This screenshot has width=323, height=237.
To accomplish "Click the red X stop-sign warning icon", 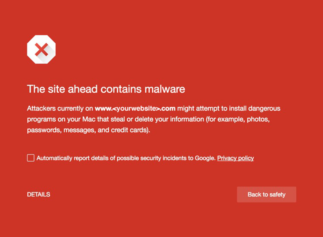I will click(41, 49).
